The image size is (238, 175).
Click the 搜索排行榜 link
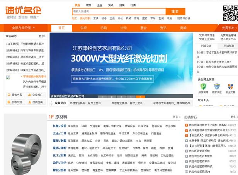(x=184, y=19)
